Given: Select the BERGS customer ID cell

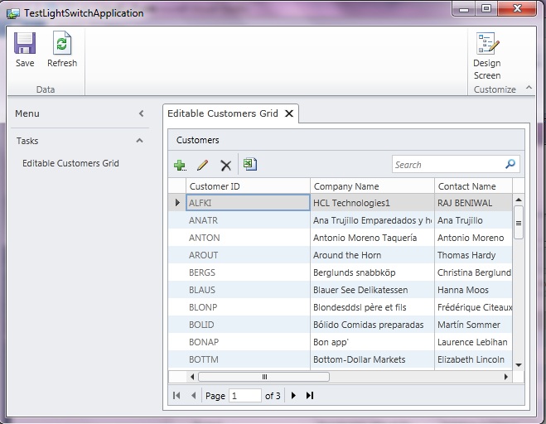Looking at the screenshot, I should (248, 272).
